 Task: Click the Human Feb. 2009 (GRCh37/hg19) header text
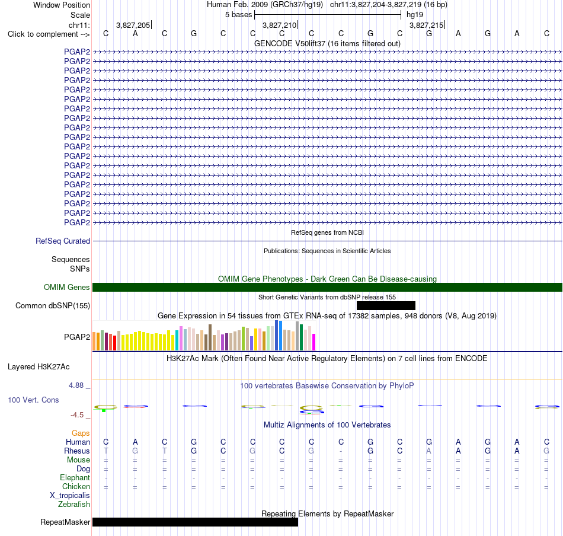[265, 5]
